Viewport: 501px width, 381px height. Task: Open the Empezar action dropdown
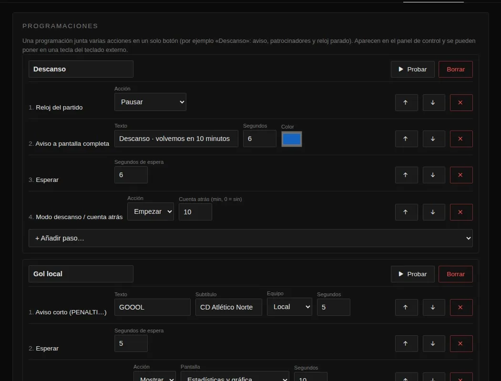click(x=151, y=211)
